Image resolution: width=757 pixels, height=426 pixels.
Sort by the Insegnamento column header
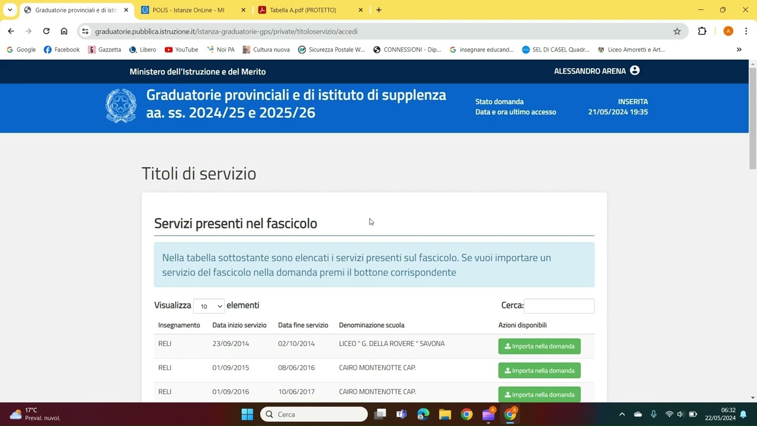coord(179,325)
